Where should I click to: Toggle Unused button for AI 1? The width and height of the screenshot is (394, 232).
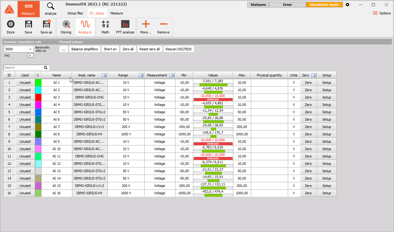(25, 83)
